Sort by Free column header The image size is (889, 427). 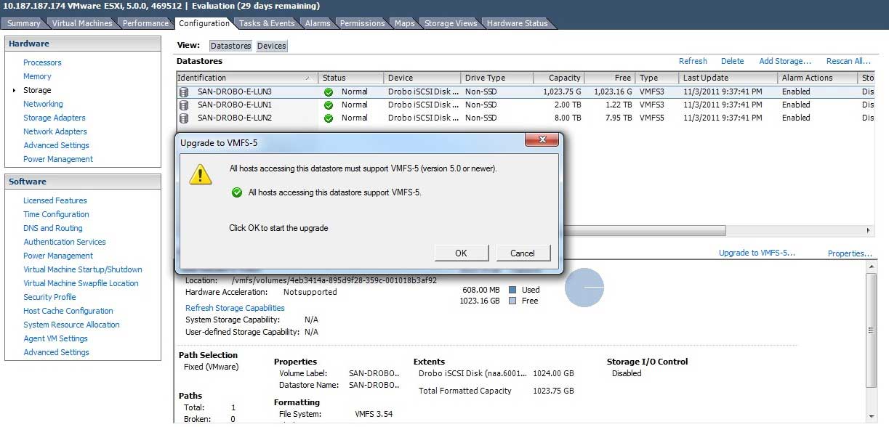point(609,78)
